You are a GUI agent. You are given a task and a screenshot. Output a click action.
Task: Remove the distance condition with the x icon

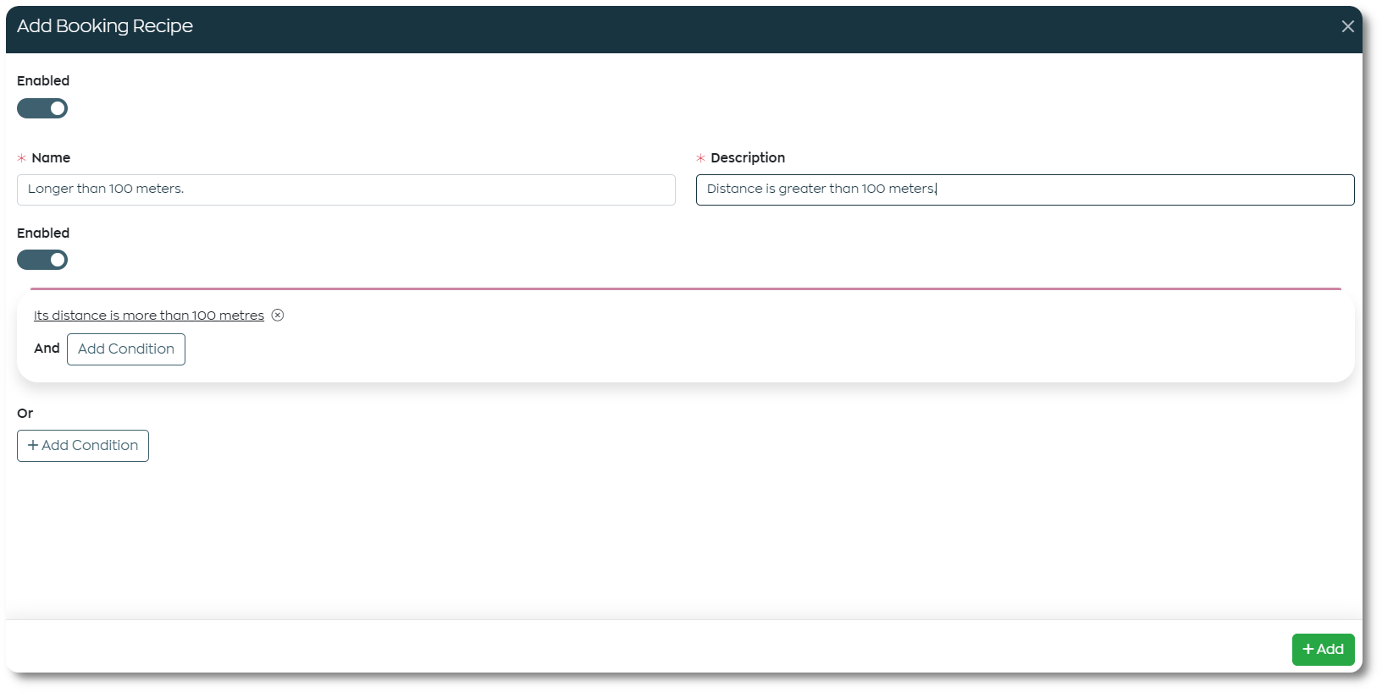pyautogui.click(x=278, y=316)
